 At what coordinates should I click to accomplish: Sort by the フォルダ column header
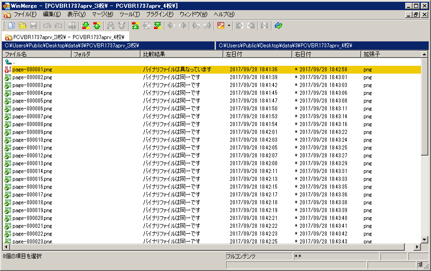coord(106,54)
